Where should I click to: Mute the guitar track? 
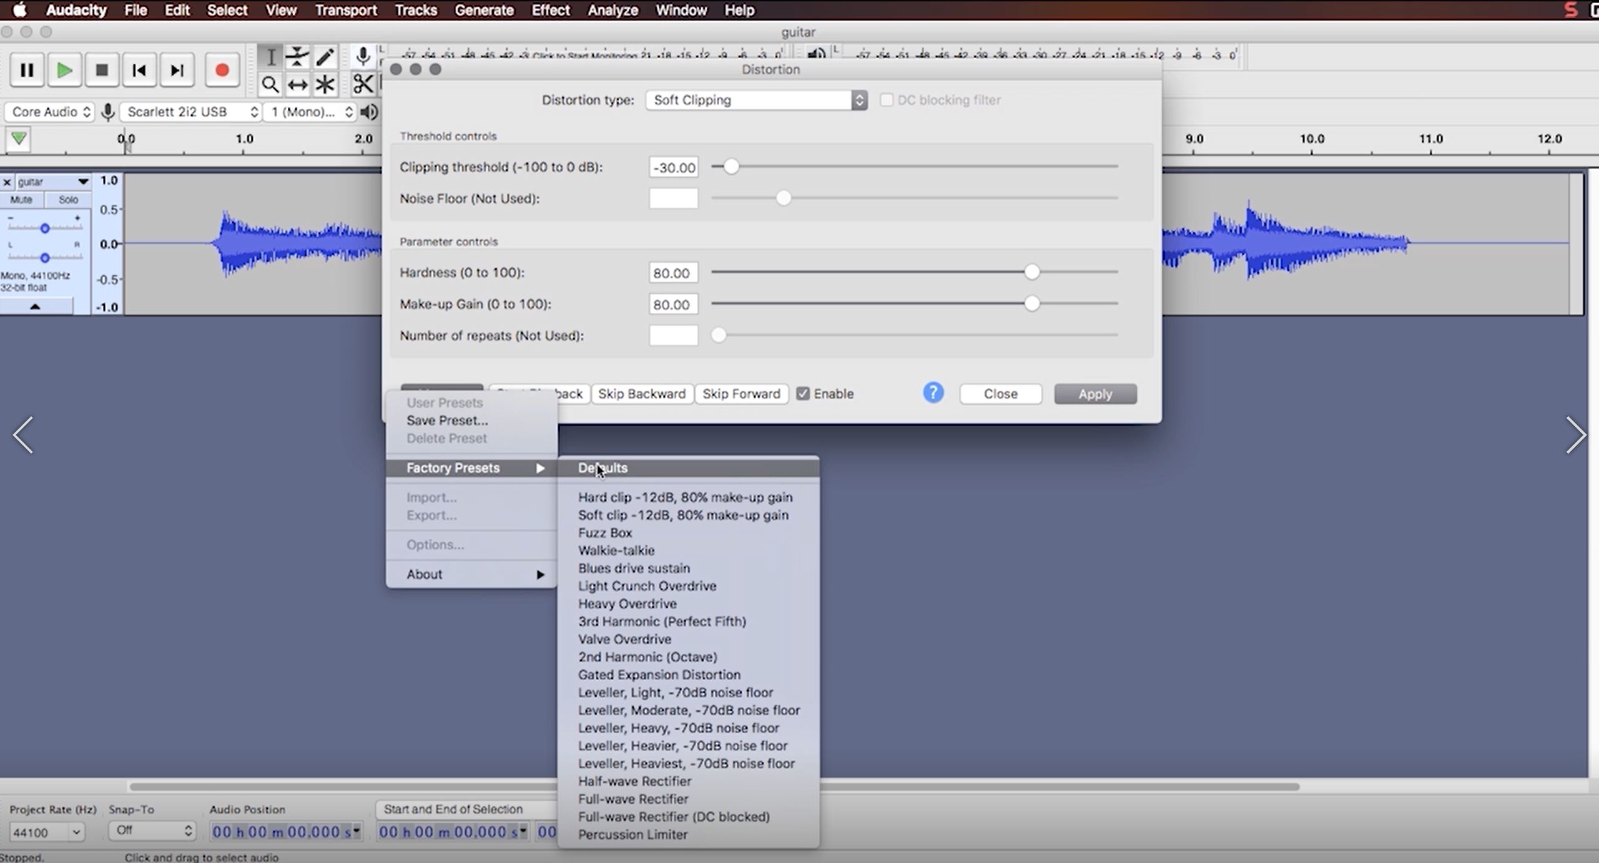pyautogui.click(x=21, y=200)
